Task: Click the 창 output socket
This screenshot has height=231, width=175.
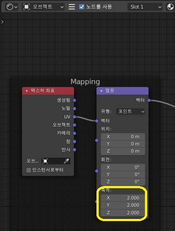Action: [74, 141]
